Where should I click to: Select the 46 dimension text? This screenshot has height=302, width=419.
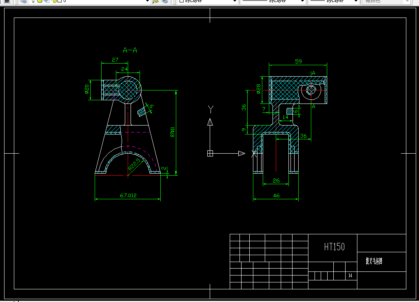click(276, 195)
